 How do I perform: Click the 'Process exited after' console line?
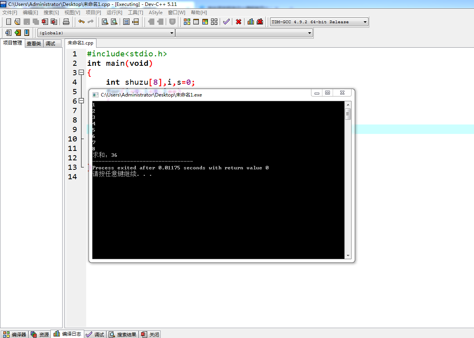tap(180, 168)
